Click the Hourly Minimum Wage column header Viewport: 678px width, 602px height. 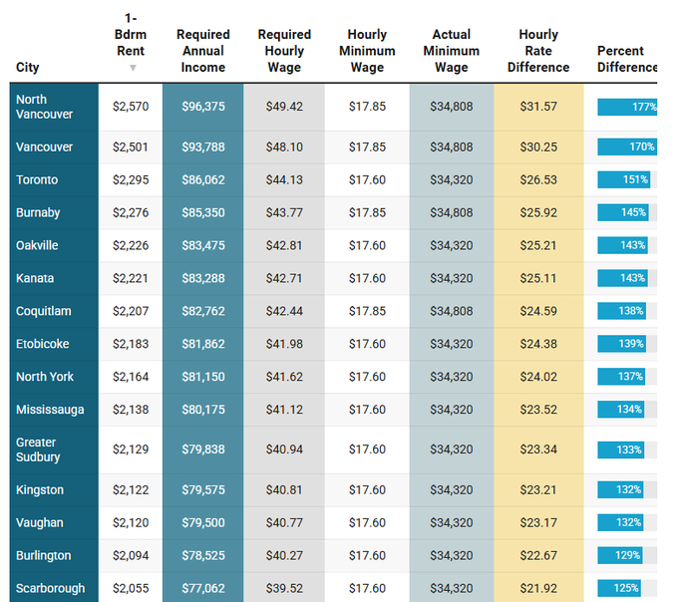367,51
